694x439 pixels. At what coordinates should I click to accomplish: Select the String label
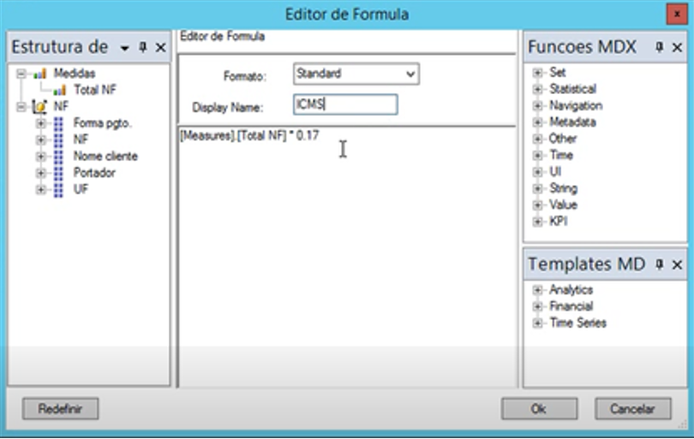coord(564,188)
